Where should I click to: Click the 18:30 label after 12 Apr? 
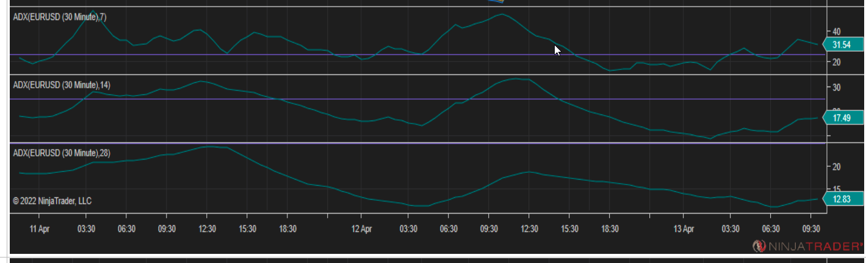610,230
